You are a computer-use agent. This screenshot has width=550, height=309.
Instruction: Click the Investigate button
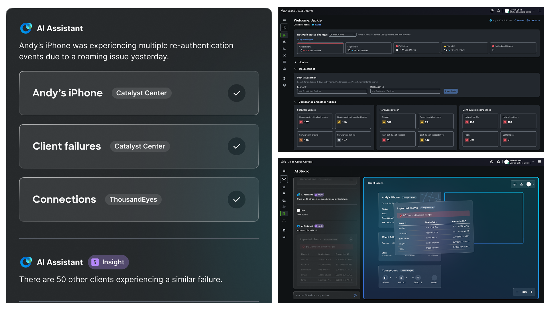(x=450, y=91)
